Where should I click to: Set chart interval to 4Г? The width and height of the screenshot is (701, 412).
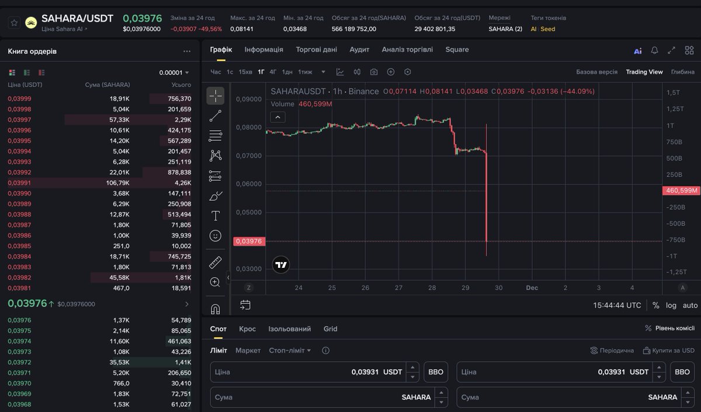click(x=273, y=72)
